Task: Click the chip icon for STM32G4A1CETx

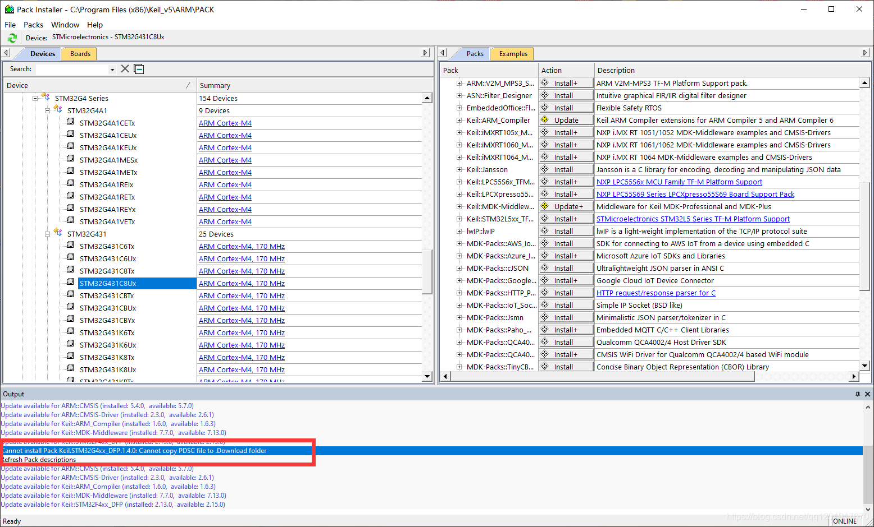Action: point(70,122)
